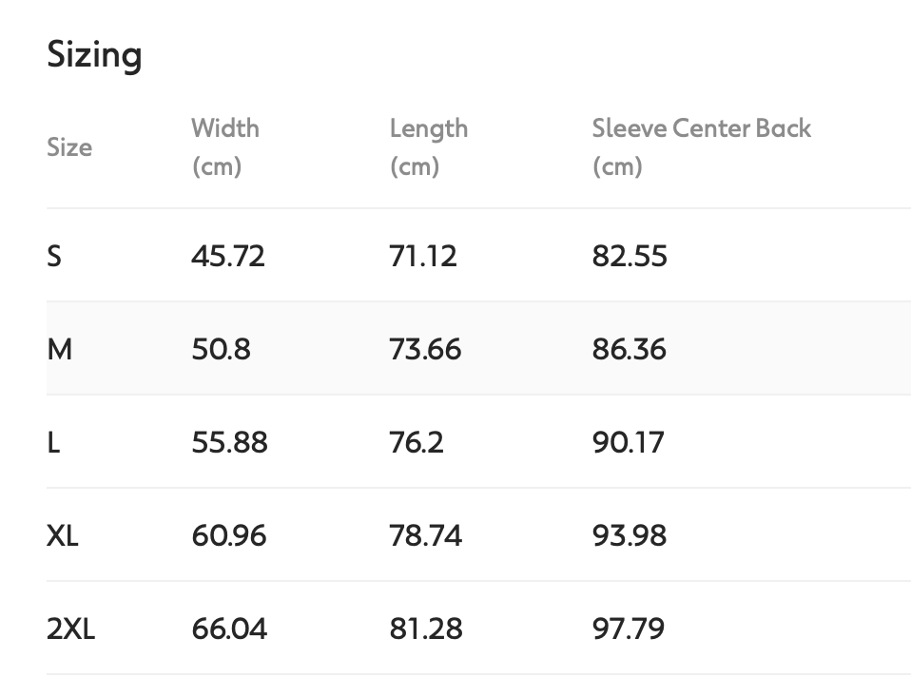Viewport: 911px width, 677px height.
Task: Select the 76.2 length value
Action: 416,442
